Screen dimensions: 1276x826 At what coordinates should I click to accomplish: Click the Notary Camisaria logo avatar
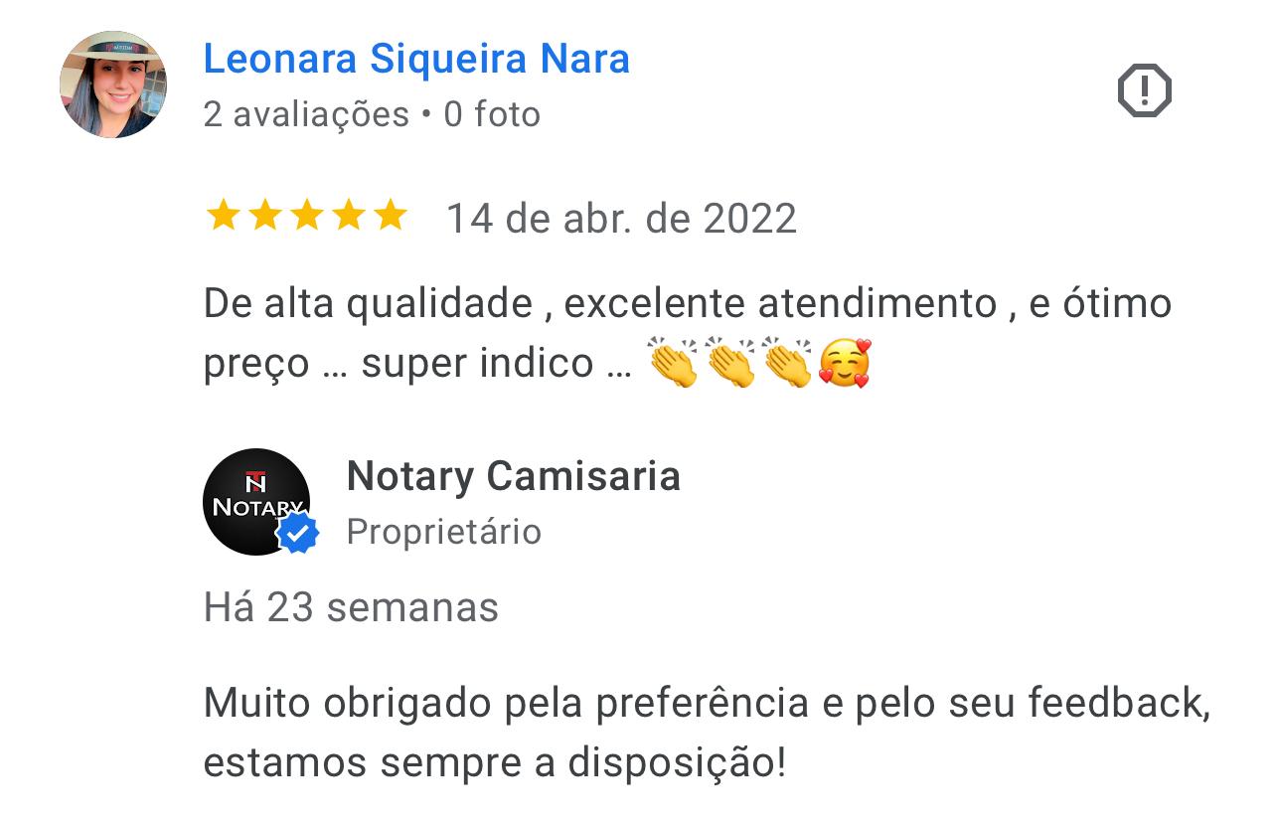256,501
